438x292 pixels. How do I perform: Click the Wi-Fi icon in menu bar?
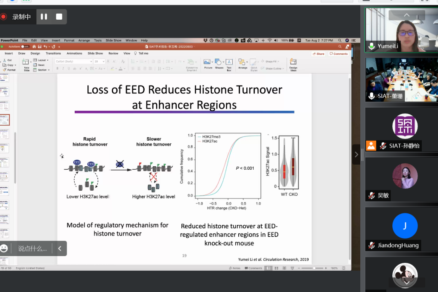tap(269, 40)
